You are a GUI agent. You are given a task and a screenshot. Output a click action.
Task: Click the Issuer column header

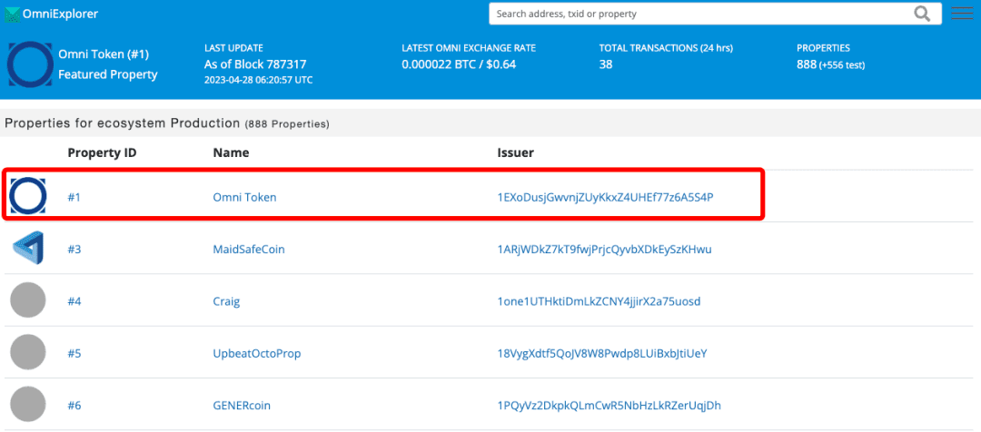pos(516,152)
